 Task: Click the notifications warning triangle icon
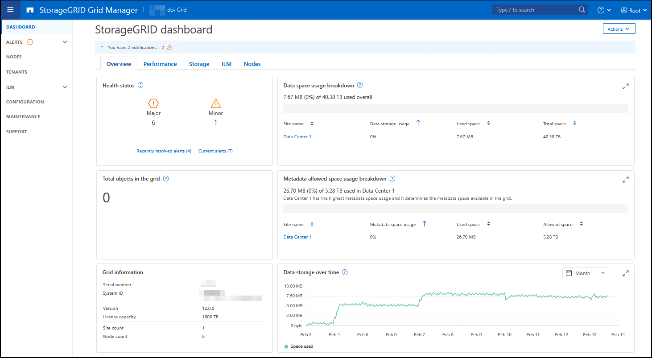[169, 47]
